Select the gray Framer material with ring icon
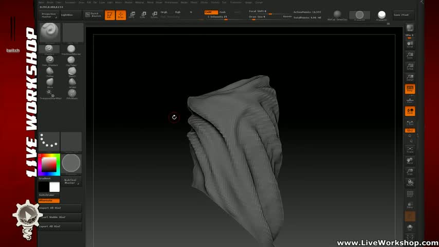 [x=359, y=15]
